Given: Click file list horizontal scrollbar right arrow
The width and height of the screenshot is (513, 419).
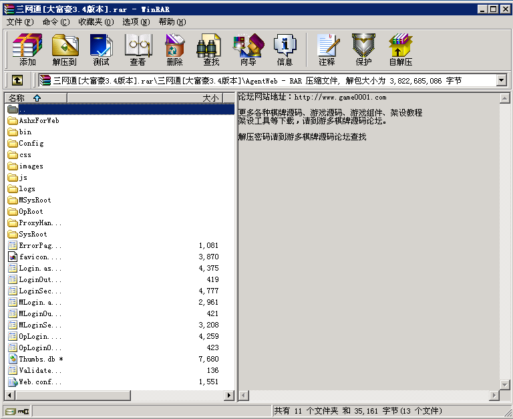Looking at the screenshot, I should click(x=229, y=396).
